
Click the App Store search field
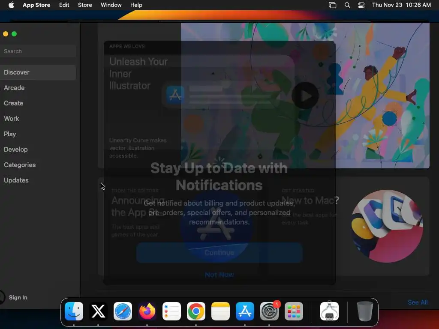(x=38, y=51)
